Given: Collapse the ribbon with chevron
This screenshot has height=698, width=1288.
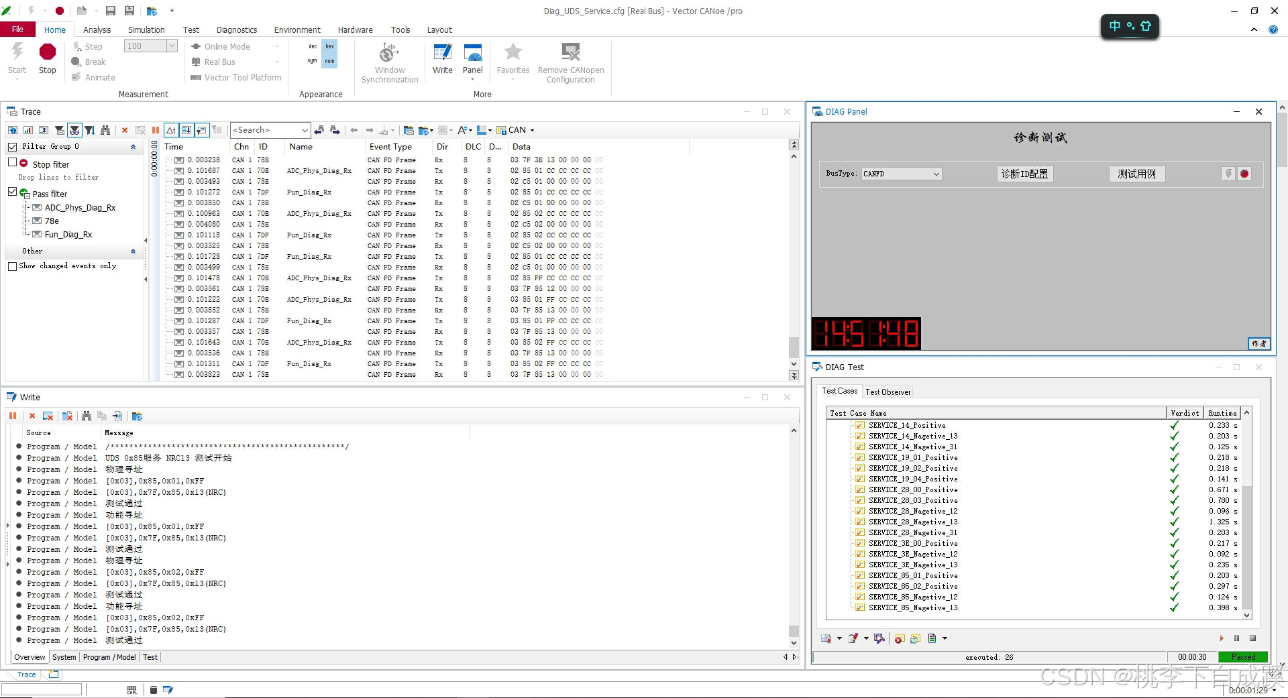Looking at the screenshot, I should 1254,30.
